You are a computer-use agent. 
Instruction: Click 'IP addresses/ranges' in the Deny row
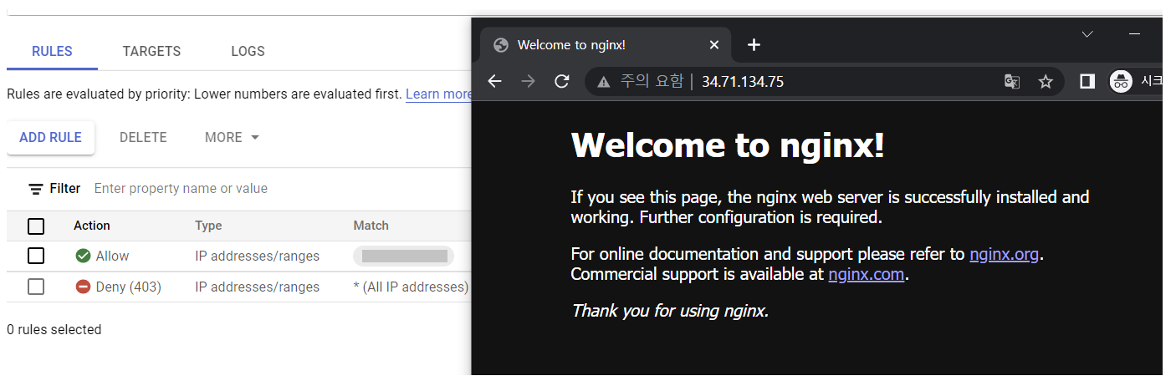pyautogui.click(x=258, y=287)
